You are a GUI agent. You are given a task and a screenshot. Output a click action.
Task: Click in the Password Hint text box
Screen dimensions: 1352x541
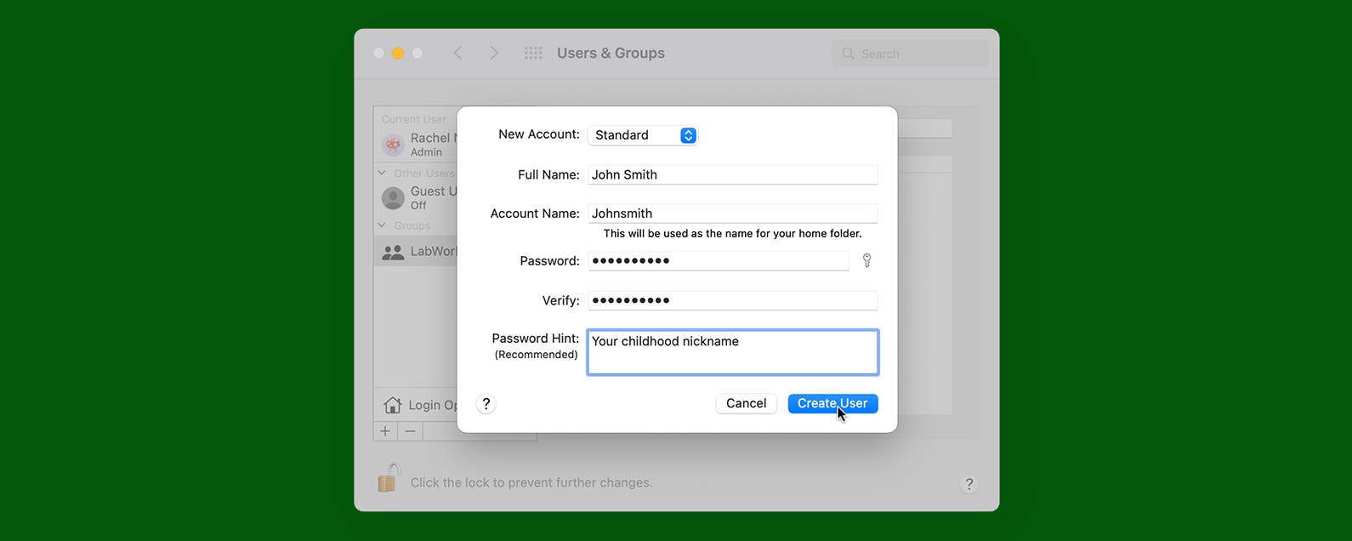click(732, 352)
